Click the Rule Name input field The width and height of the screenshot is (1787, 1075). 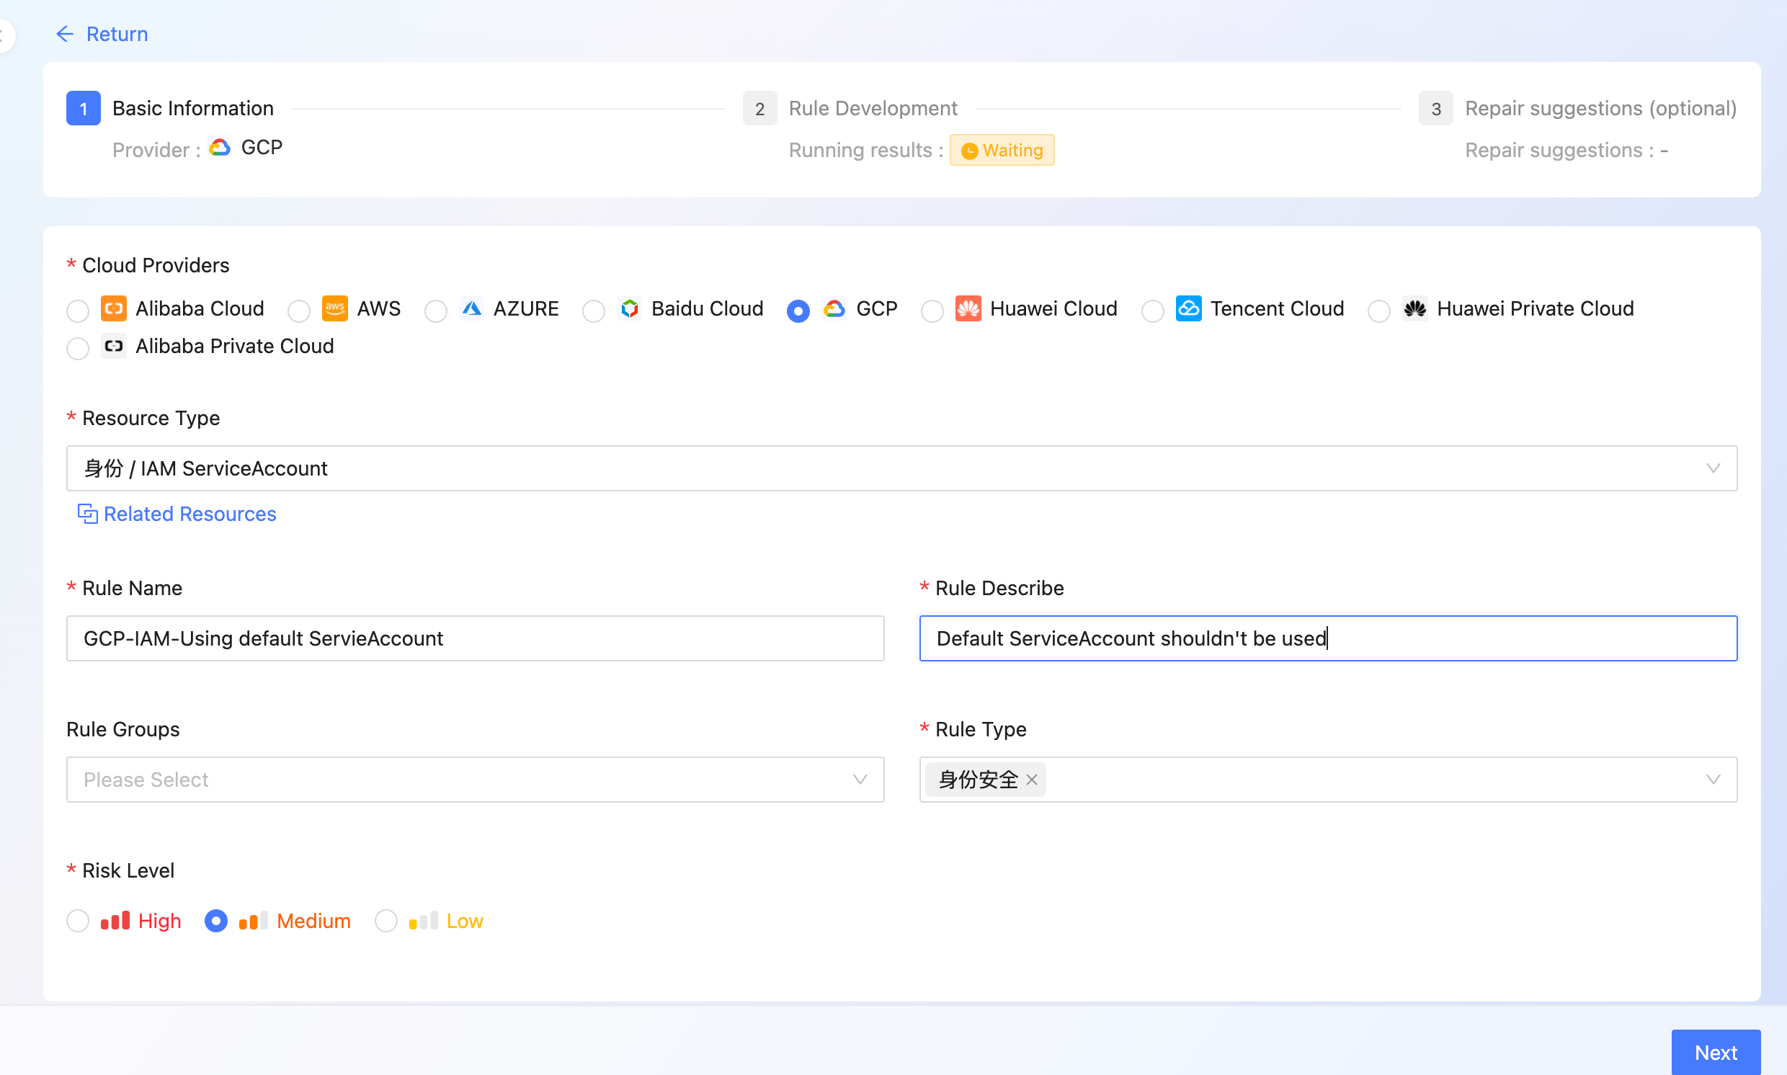[x=475, y=638]
